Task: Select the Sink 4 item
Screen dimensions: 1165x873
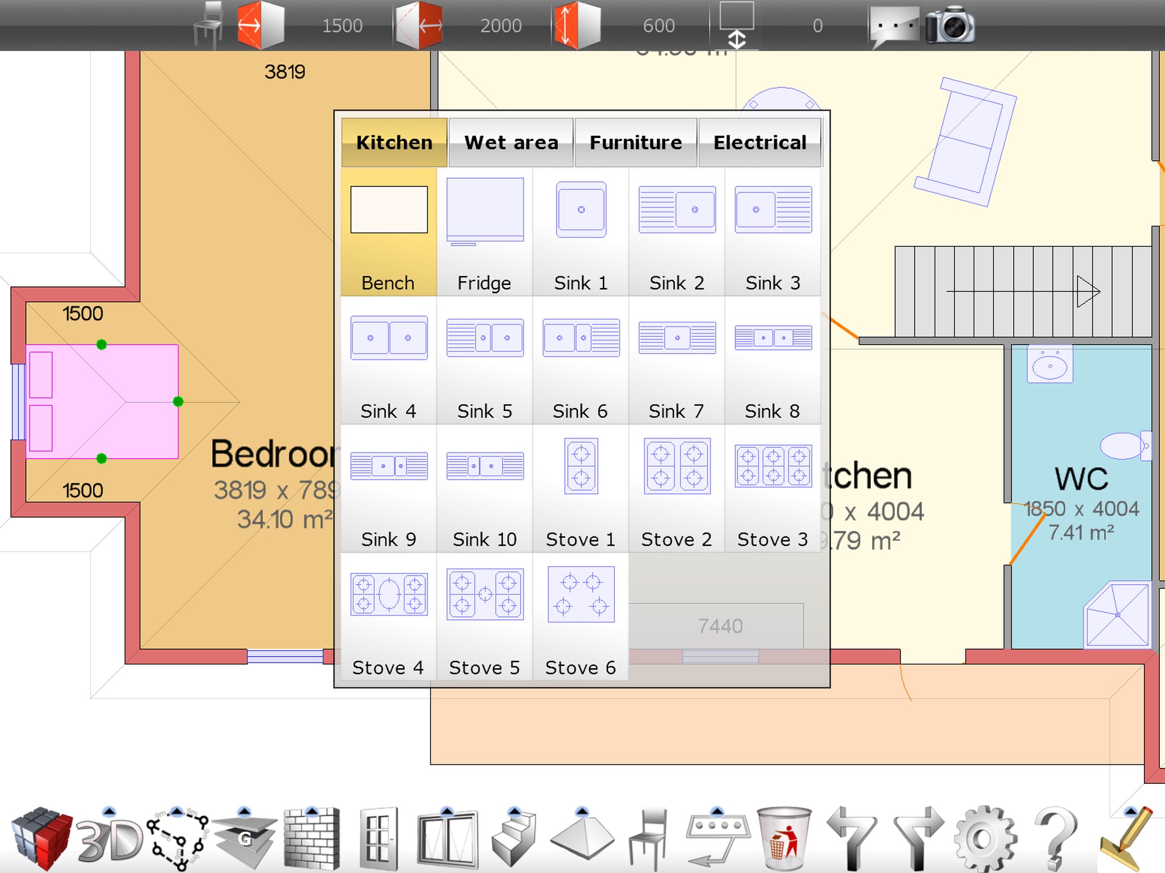Action: tap(389, 360)
